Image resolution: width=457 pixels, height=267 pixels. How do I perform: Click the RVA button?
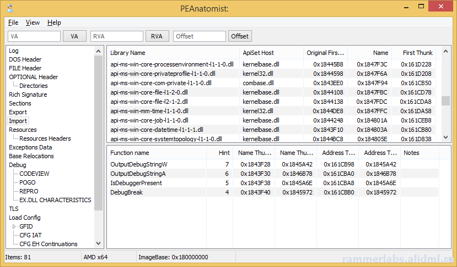tap(157, 36)
